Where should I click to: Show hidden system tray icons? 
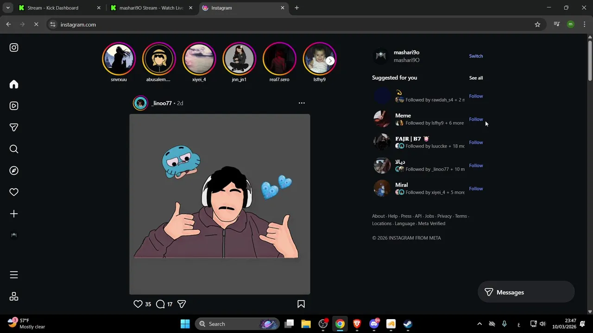(x=479, y=324)
